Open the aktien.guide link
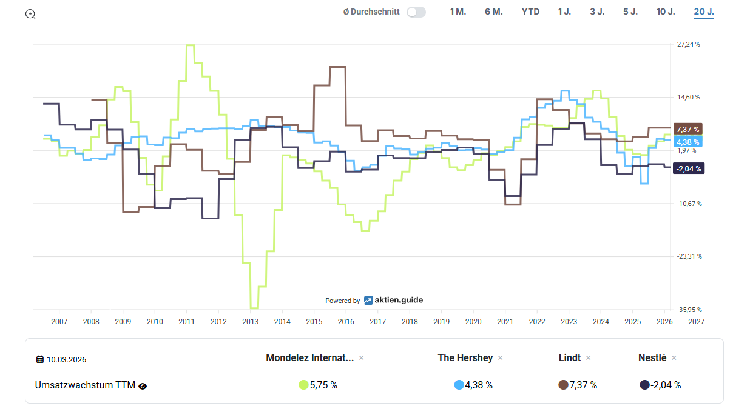This screenshot has width=733, height=409. pyautogui.click(x=393, y=300)
